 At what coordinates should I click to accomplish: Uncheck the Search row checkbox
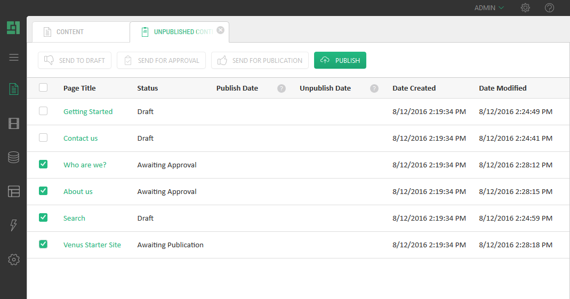pos(43,217)
